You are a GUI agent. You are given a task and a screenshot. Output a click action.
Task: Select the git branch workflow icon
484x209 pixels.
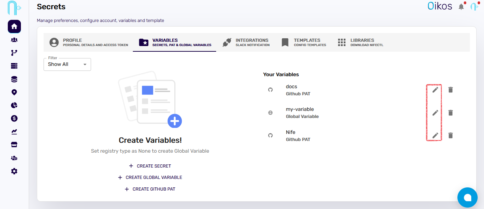(14, 52)
